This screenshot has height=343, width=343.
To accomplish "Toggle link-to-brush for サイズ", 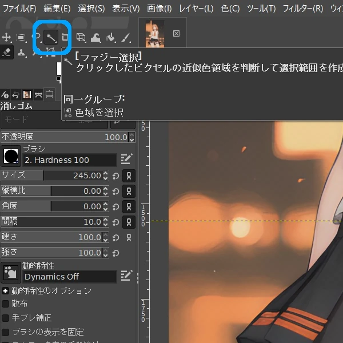I will click(x=129, y=176).
